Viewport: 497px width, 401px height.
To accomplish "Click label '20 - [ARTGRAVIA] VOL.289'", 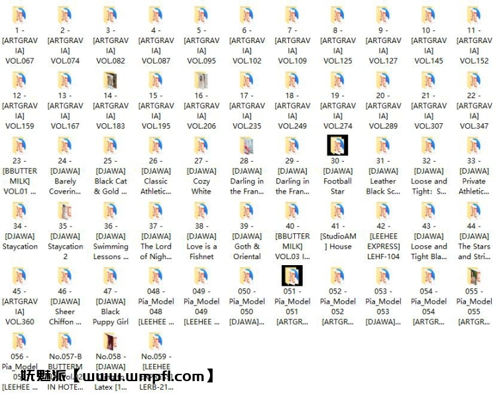I will (x=383, y=111).
